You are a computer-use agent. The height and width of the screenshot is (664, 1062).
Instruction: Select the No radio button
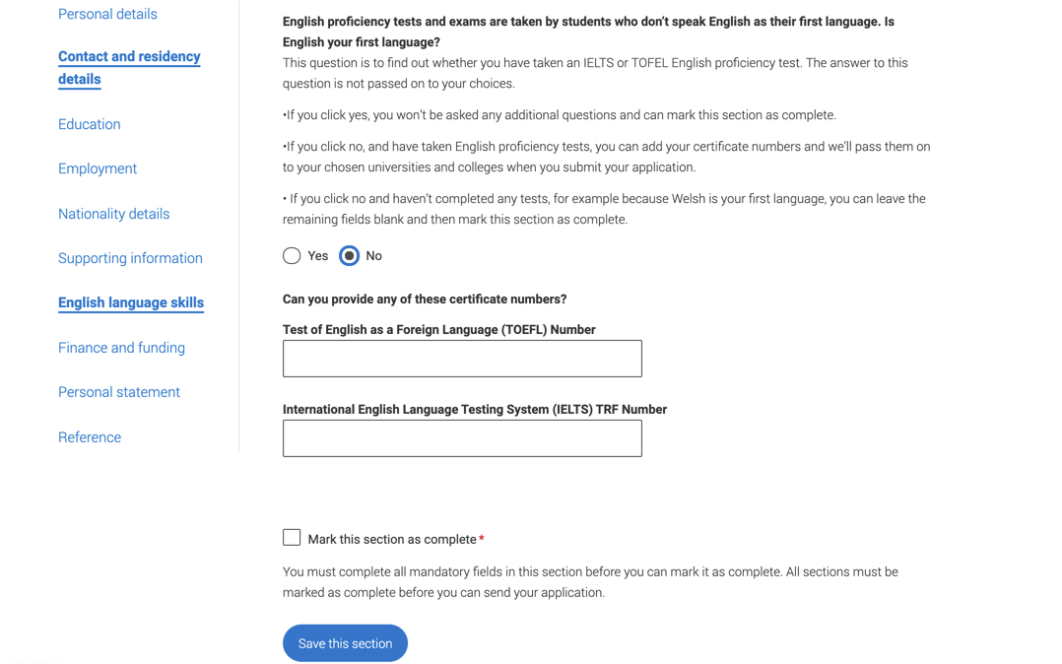[x=350, y=256]
